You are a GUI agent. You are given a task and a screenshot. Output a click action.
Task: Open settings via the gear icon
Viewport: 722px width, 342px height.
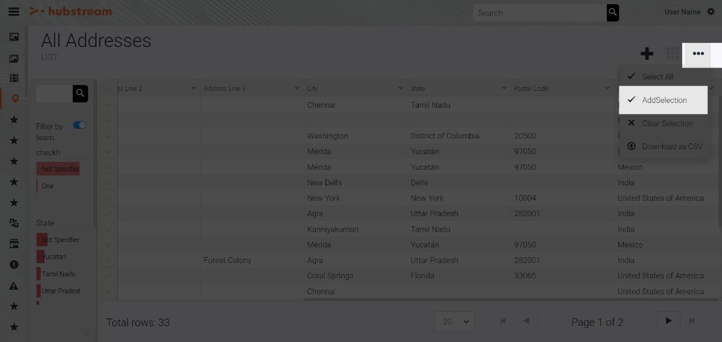[x=711, y=12]
